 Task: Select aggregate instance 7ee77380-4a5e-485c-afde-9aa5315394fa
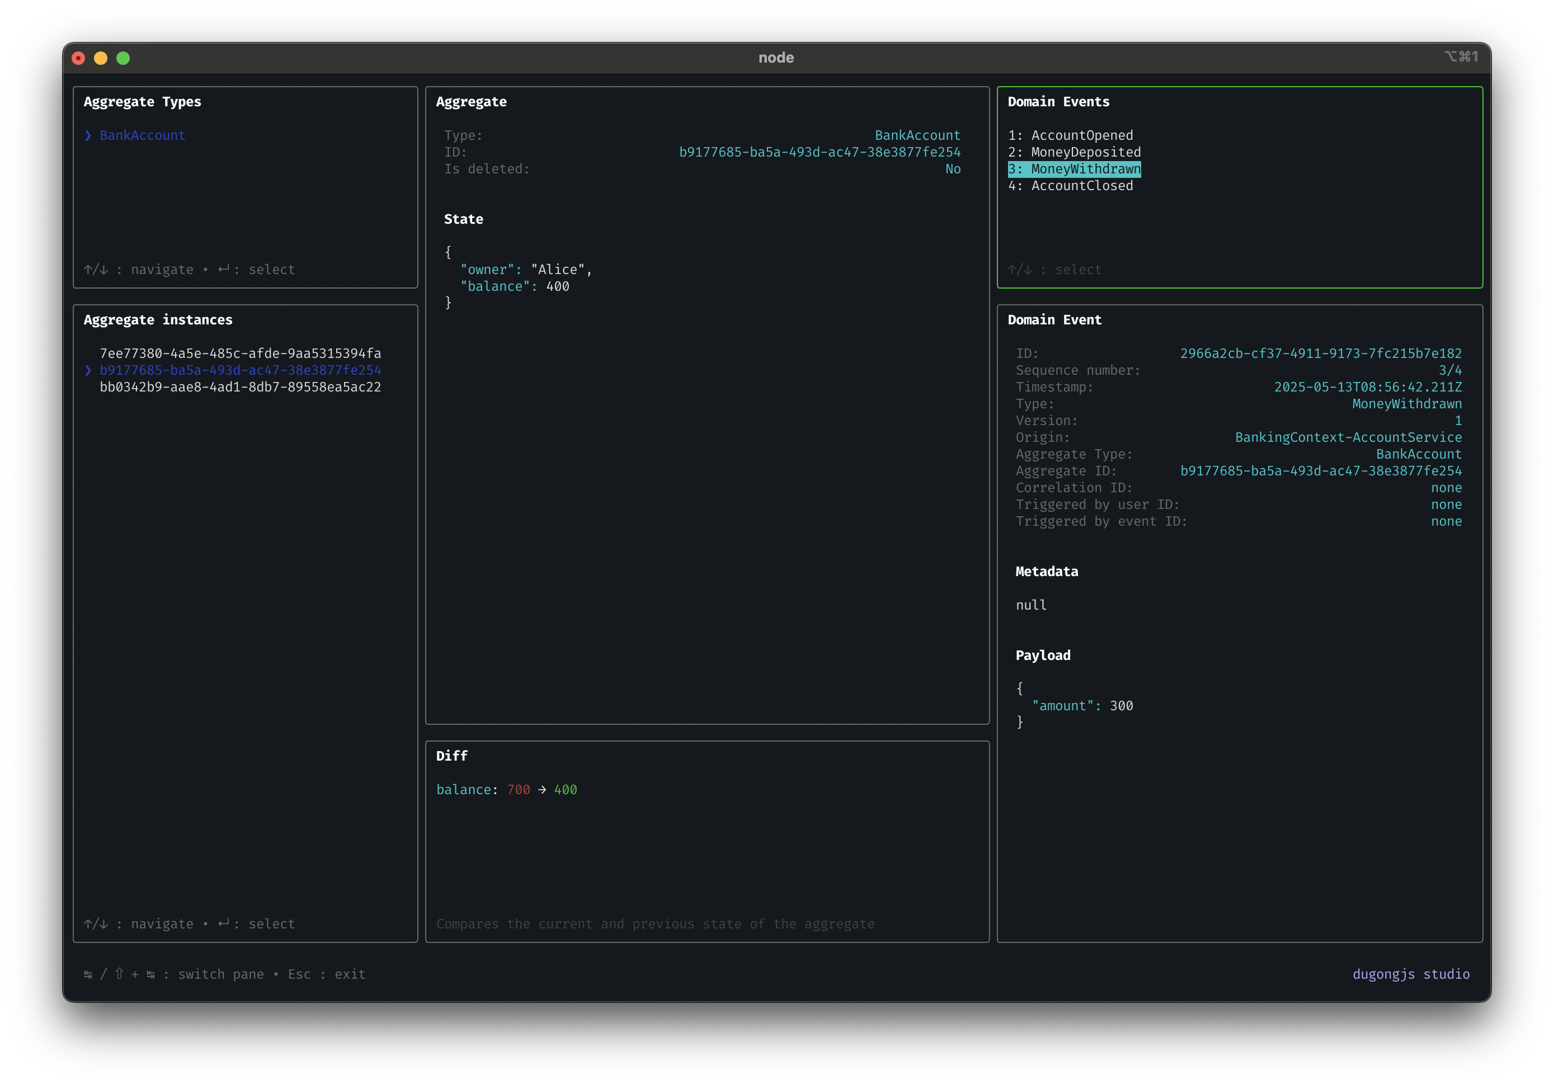pos(241,353)
